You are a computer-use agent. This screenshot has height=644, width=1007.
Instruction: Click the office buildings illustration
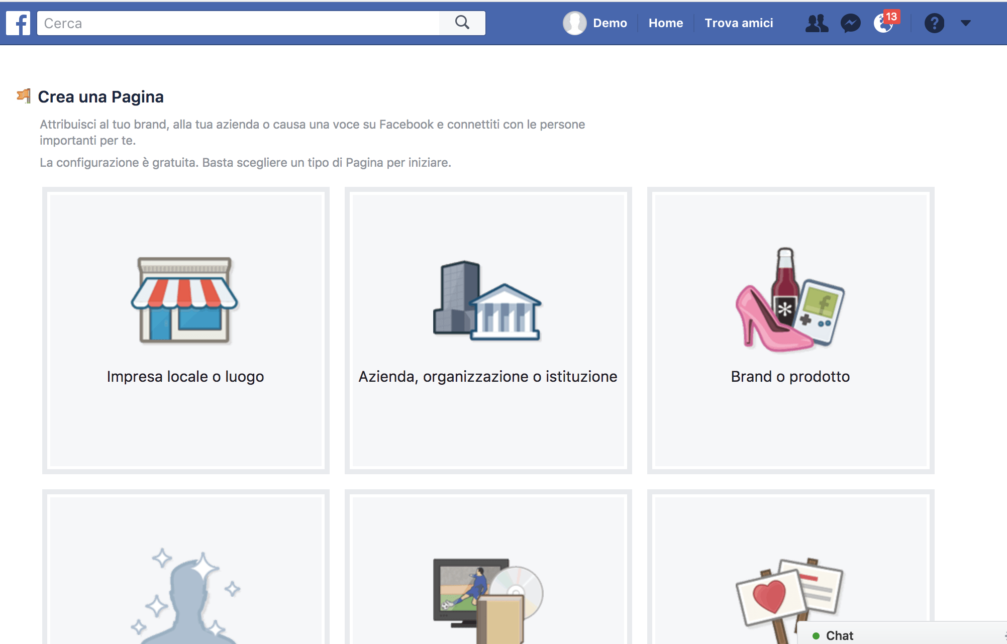tap(487, 300)
